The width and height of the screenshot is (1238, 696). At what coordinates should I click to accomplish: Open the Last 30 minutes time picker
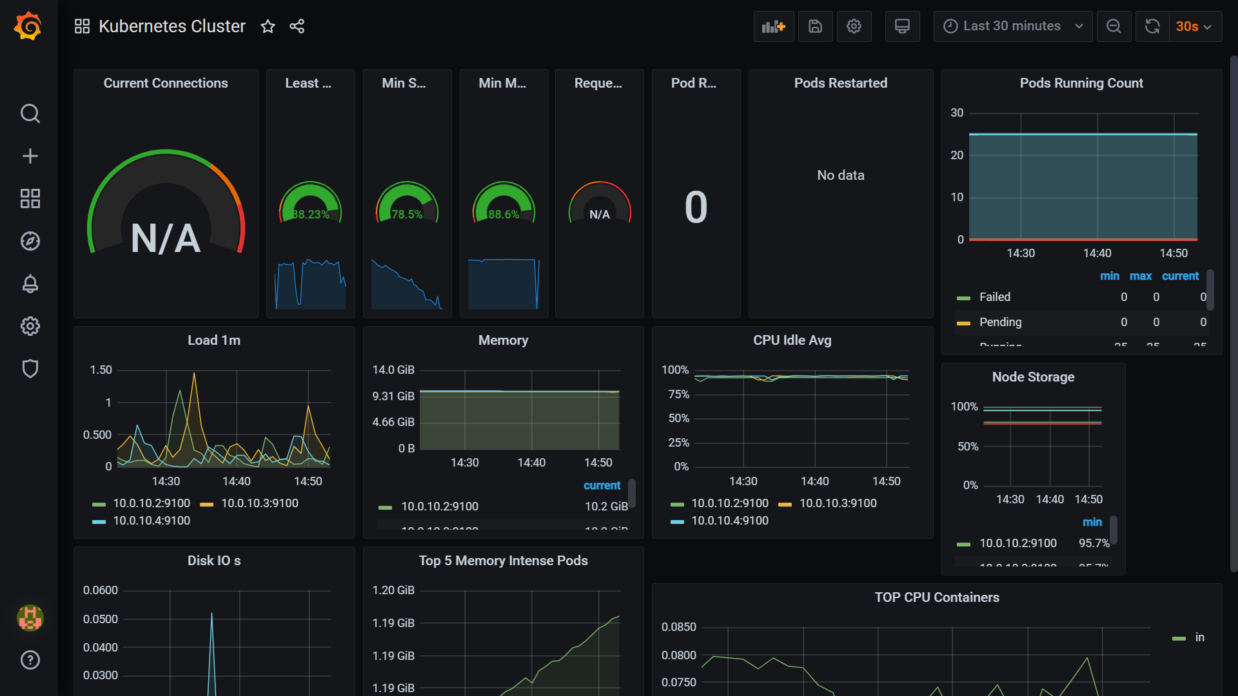click(1012, 26)
